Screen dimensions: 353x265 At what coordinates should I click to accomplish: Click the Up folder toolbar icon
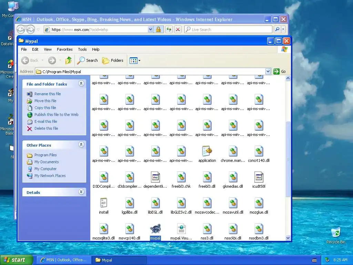click(69, 60)
